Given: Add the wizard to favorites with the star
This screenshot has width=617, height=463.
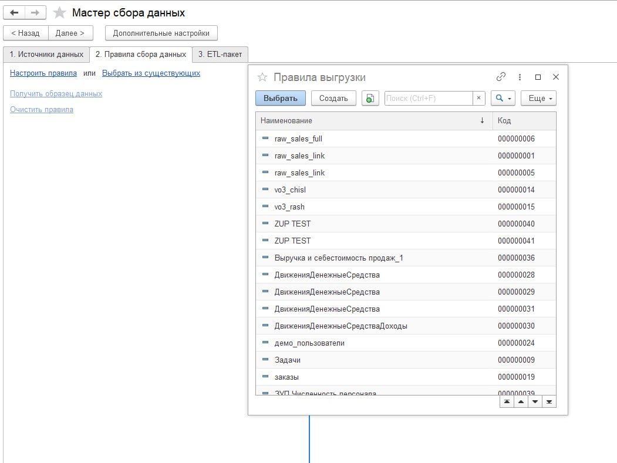Looking at the screenshot, I should click(59, 13).
